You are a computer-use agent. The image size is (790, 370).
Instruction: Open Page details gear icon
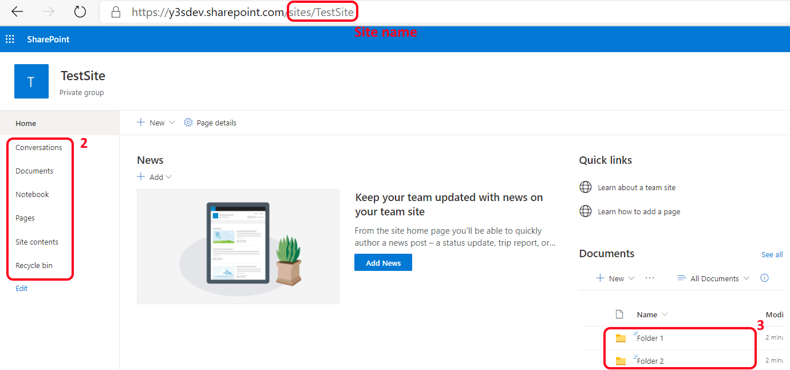tap(188, 123)
